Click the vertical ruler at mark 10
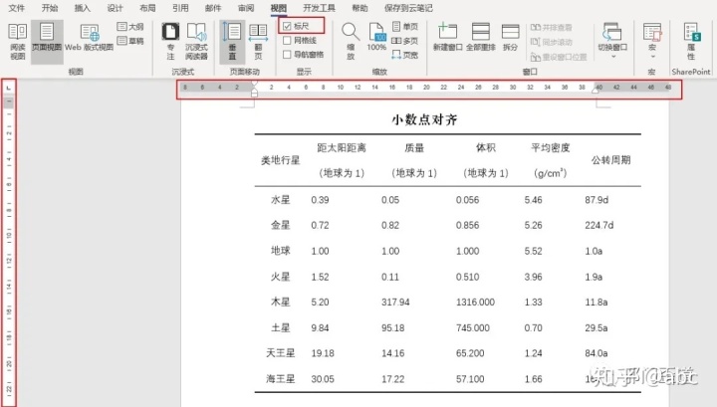This screenshot has height=407, width=717. click(9, 236)
